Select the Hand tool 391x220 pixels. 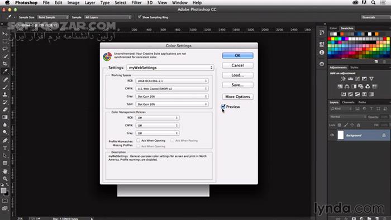[4, 171]
